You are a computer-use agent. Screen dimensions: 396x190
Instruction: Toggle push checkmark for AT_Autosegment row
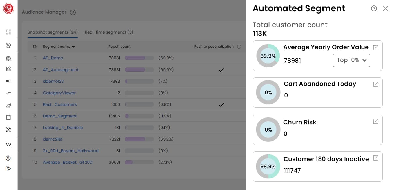click(x=221, y=70)
